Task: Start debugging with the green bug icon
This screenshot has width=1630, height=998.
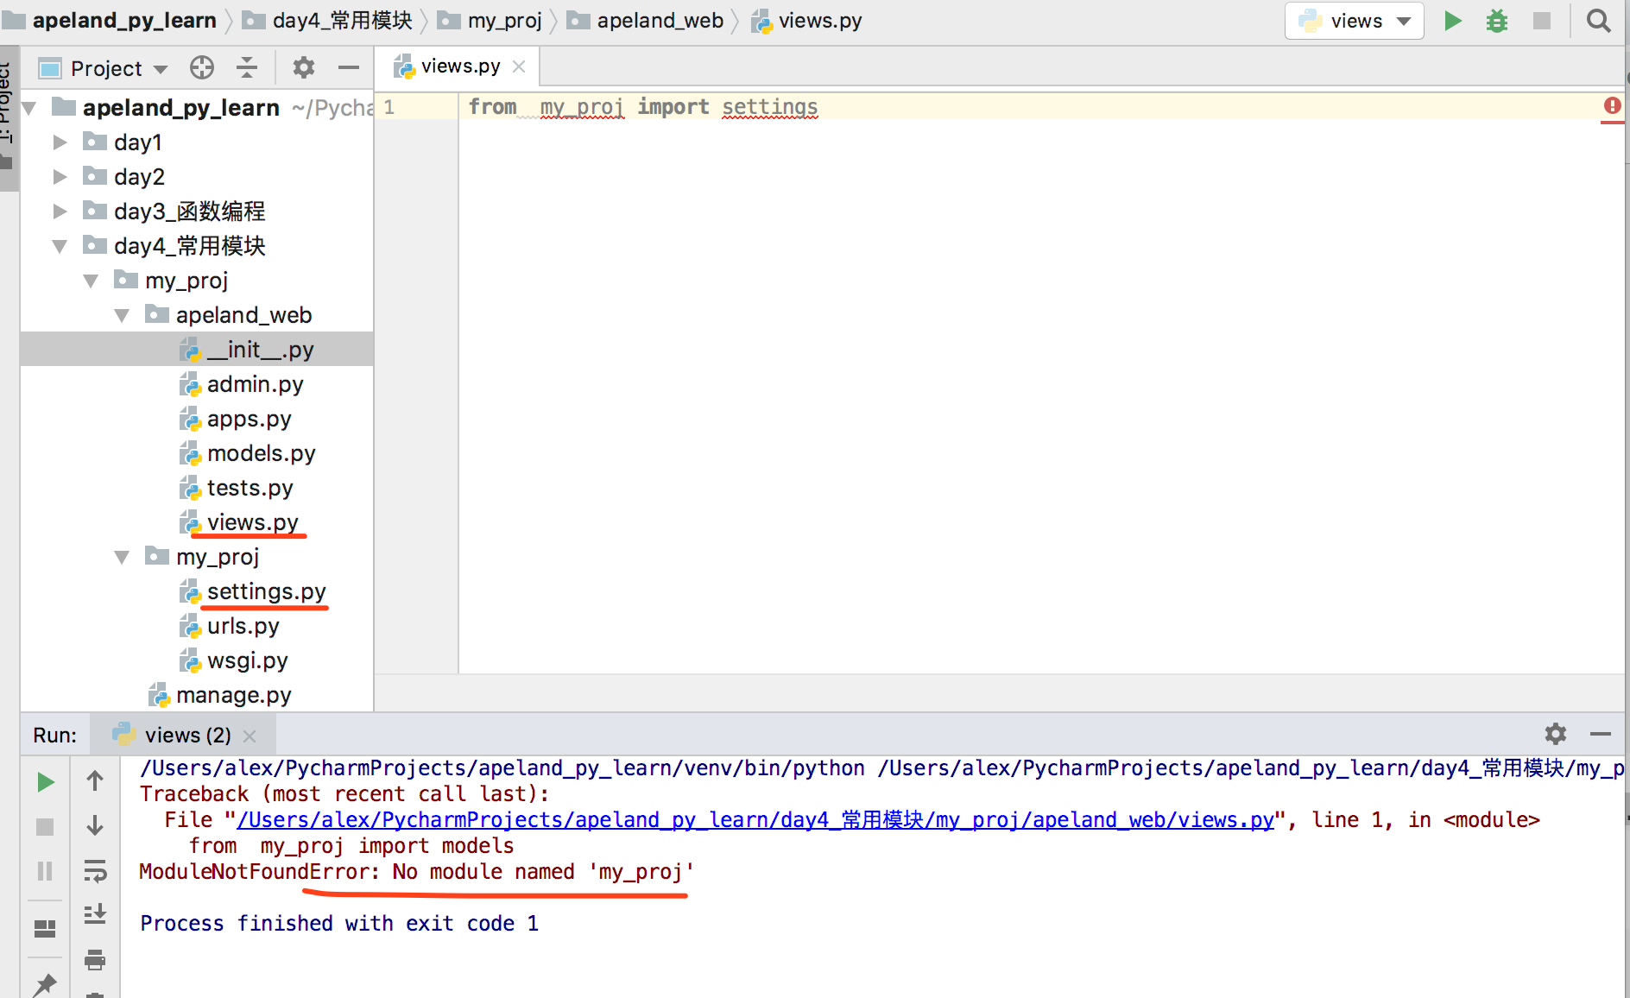Action: tap(1497, 21)
